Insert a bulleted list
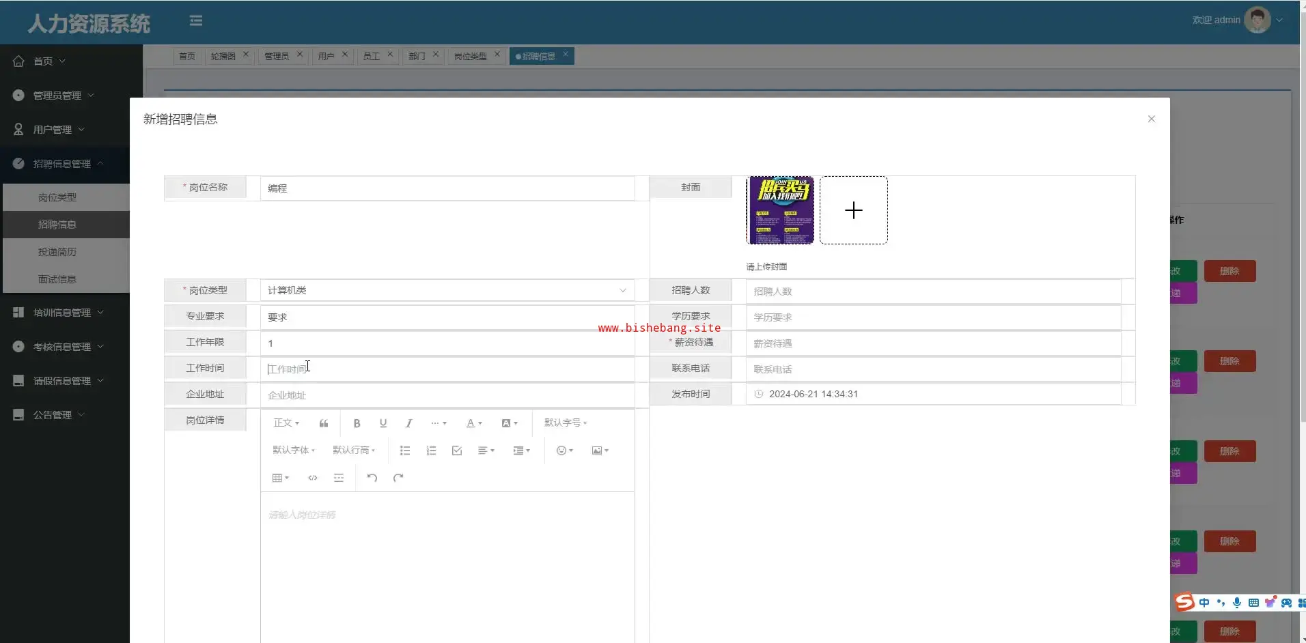 coord(405,451)
